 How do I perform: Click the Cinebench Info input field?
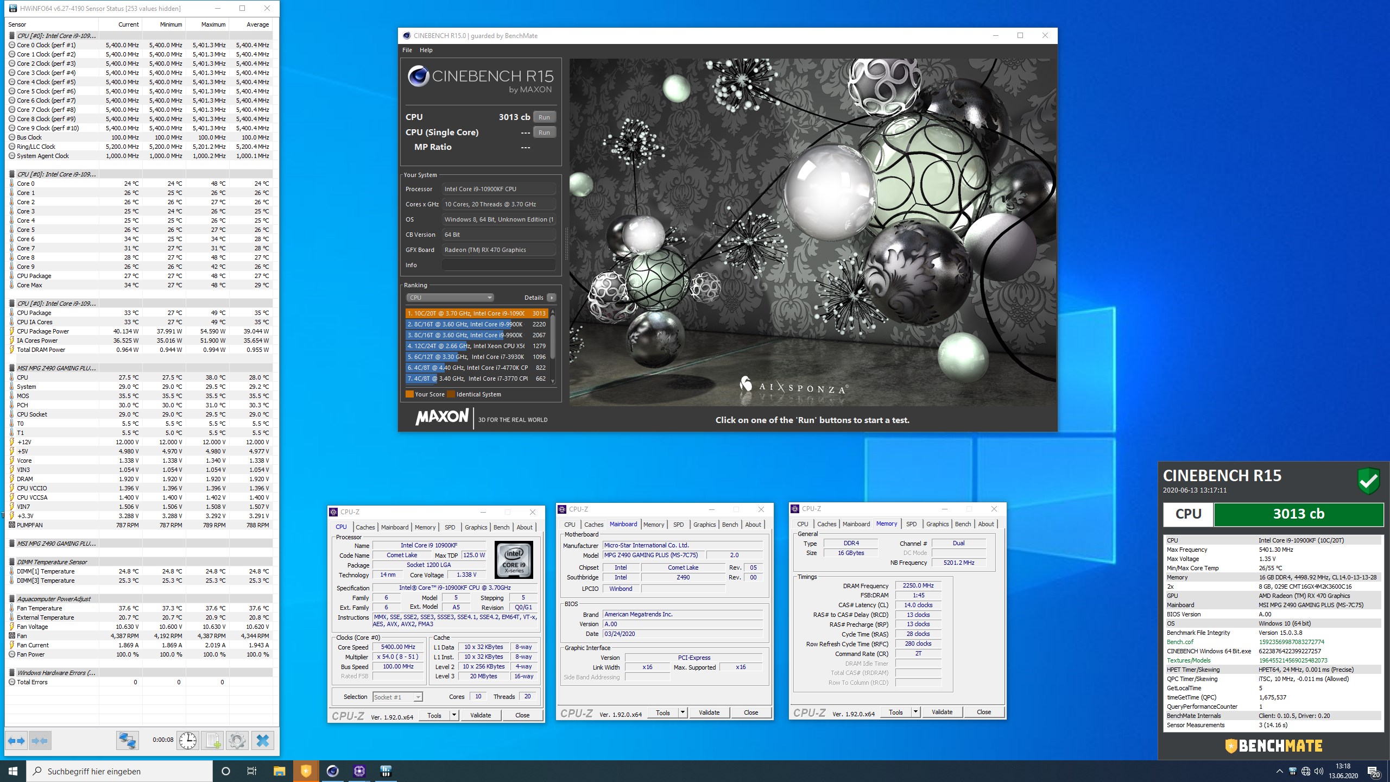(498, 265)
